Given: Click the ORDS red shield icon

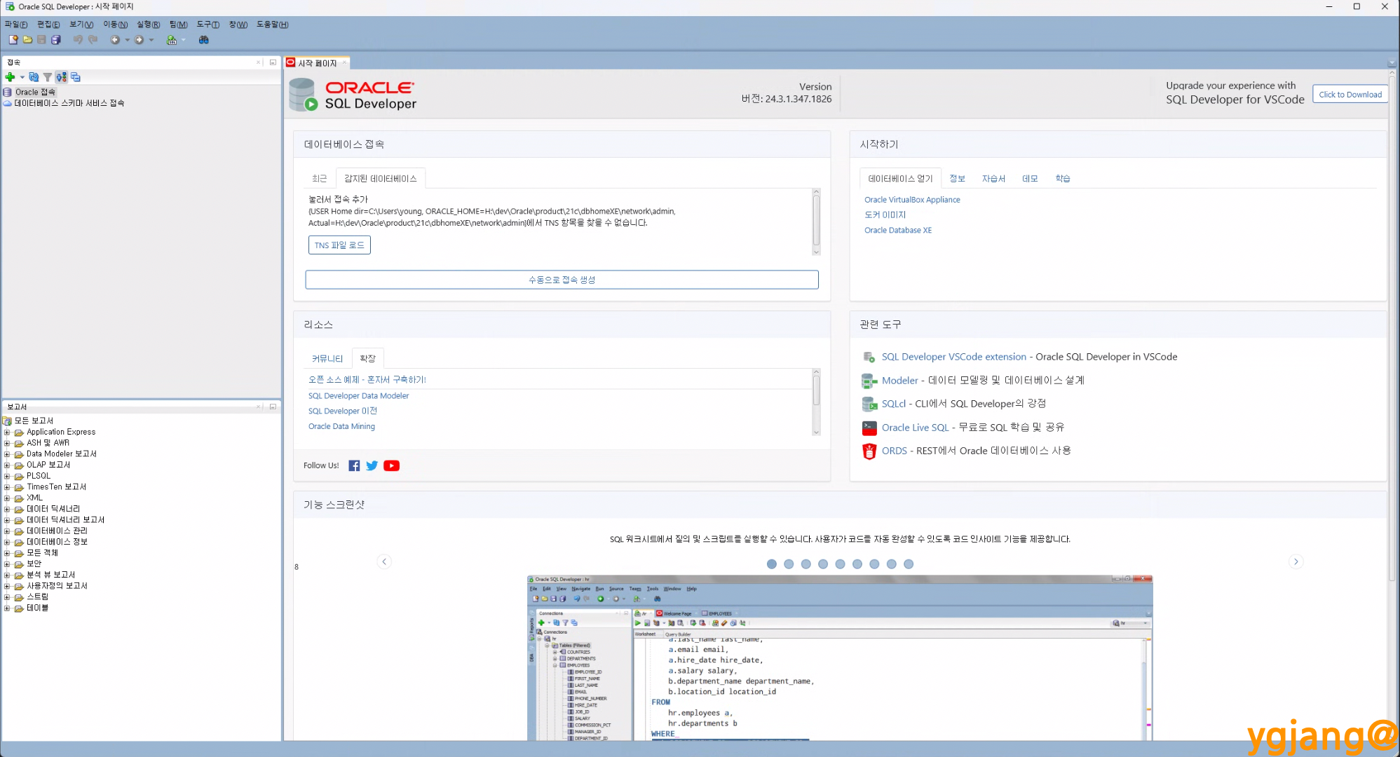Looking at the screenshot, I should point(869,451).
